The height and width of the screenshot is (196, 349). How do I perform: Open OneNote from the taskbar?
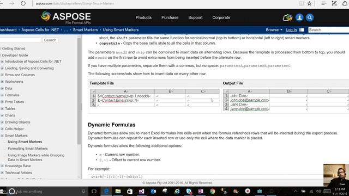coord(201,191)
